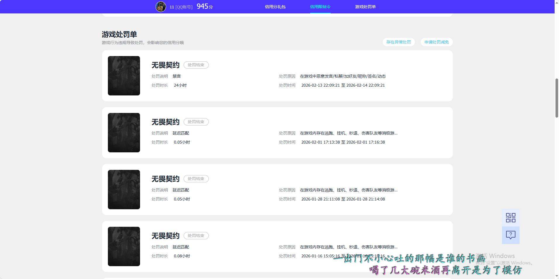Viewport: 559px width, 279px height.
Task: Click the scrollbar up arrow
Action: (557, 2)
